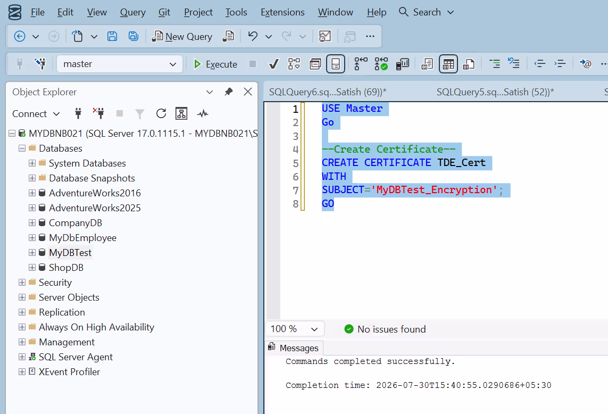Click the Object Explorer Filter funnel icon
This screenshot has width=608, height=414.
coord(139,114)
